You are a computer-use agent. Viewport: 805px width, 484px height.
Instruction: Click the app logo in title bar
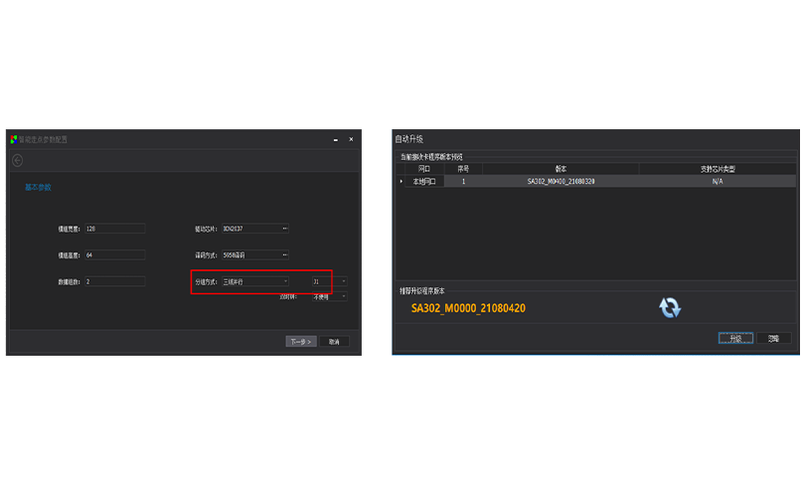click(13, 139)
